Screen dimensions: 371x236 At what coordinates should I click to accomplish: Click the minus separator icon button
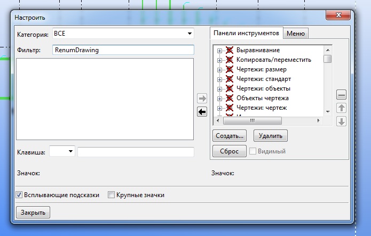341,95
